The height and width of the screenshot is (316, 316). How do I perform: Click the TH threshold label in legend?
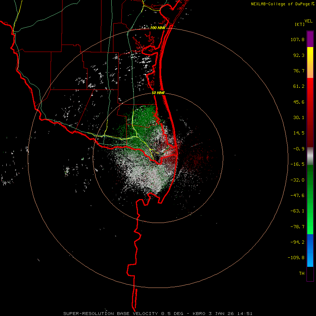point(302,273)
